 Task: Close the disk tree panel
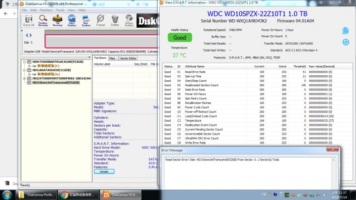click(x=89, y=57)
